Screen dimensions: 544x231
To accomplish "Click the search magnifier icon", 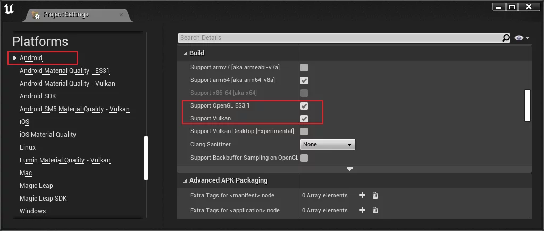I will coord(506,38).
